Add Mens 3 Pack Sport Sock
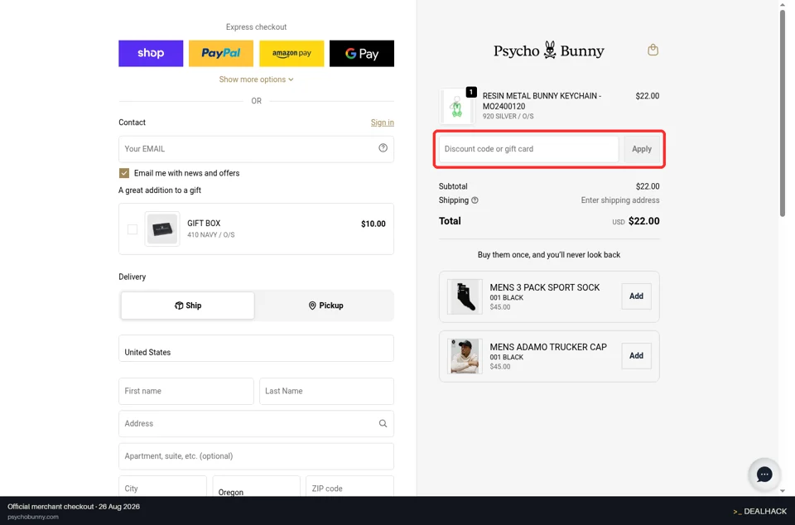Image resolution: width=795 pixels, height=525 pixels. [636, 296]
